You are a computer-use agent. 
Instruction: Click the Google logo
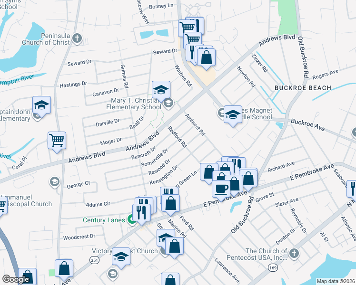click(x=16, y=279)
